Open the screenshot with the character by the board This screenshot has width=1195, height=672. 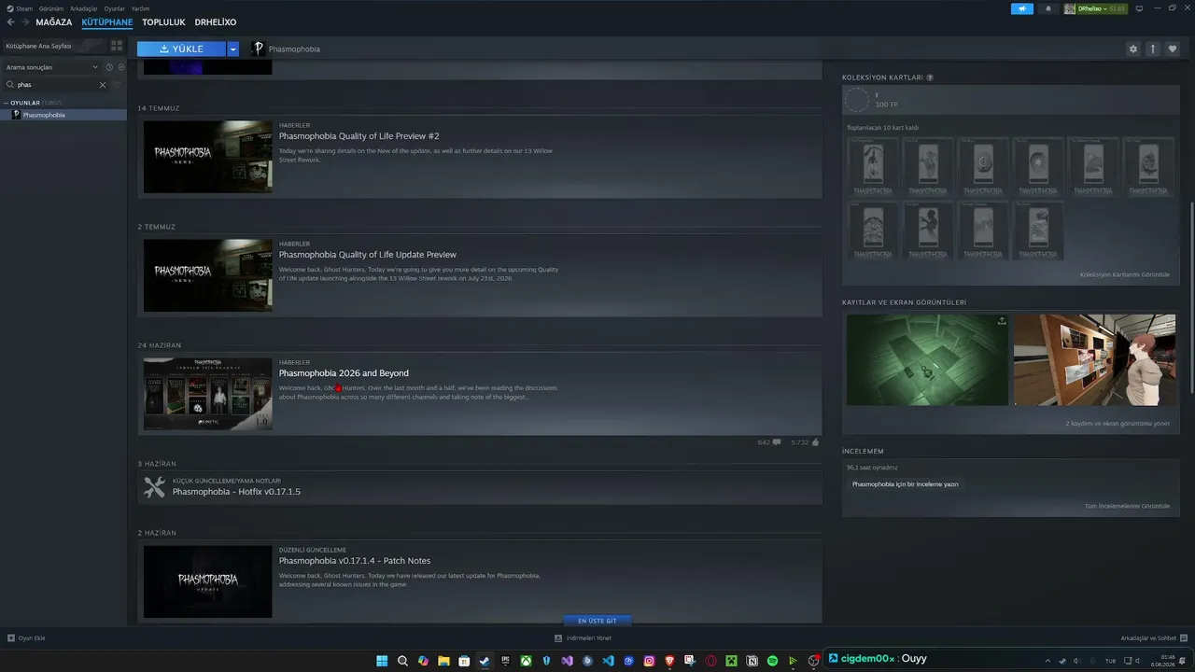tap(1095, 359)
